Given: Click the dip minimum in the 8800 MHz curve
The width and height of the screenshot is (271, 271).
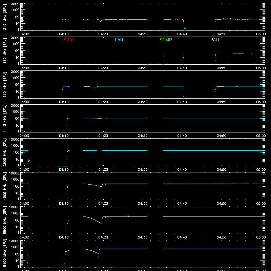Looking at the screenshot, I should pyautogui.click(x=101, y=224).
